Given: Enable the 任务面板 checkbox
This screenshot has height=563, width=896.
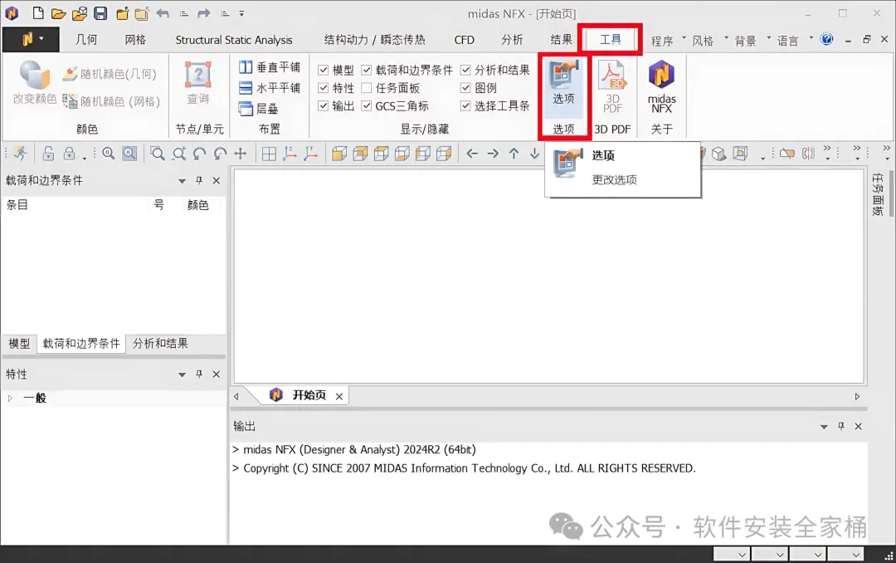Looking at the screenshot, I should (x=367, y=87).
